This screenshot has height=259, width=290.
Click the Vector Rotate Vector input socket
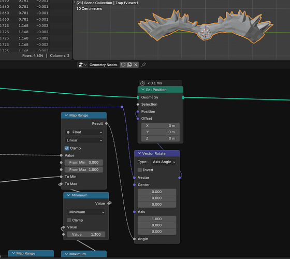[135, 178]
